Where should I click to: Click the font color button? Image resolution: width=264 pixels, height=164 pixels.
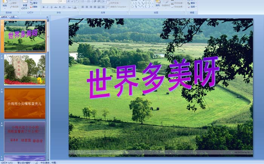click(75, 7)
